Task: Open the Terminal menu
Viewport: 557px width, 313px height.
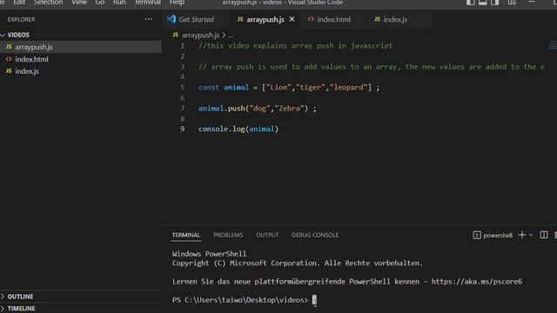Action: (147, 3)
